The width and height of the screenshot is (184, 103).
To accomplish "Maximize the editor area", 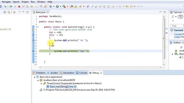I will 165,12.
